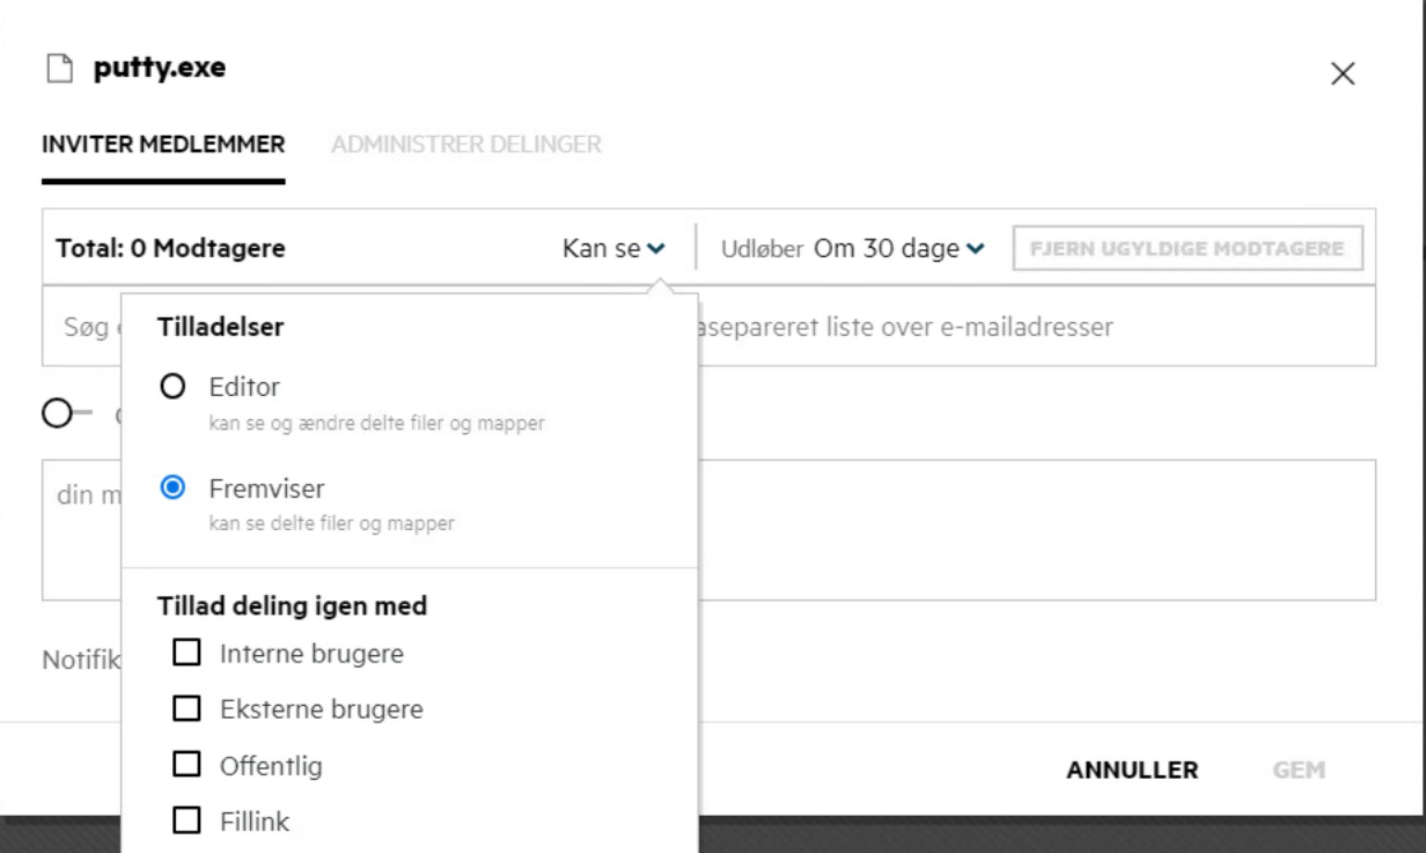Toggle the switch below the search field
Viewport: 1426px width, 853px height.
click(67, 413)
